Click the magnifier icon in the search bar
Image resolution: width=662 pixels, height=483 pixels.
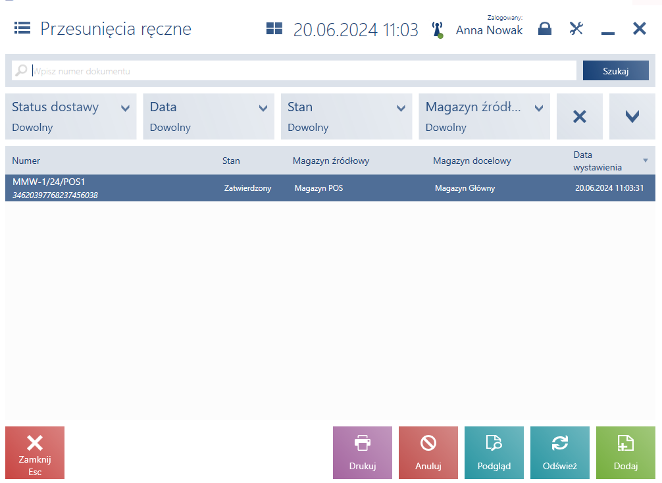point(21,70)
